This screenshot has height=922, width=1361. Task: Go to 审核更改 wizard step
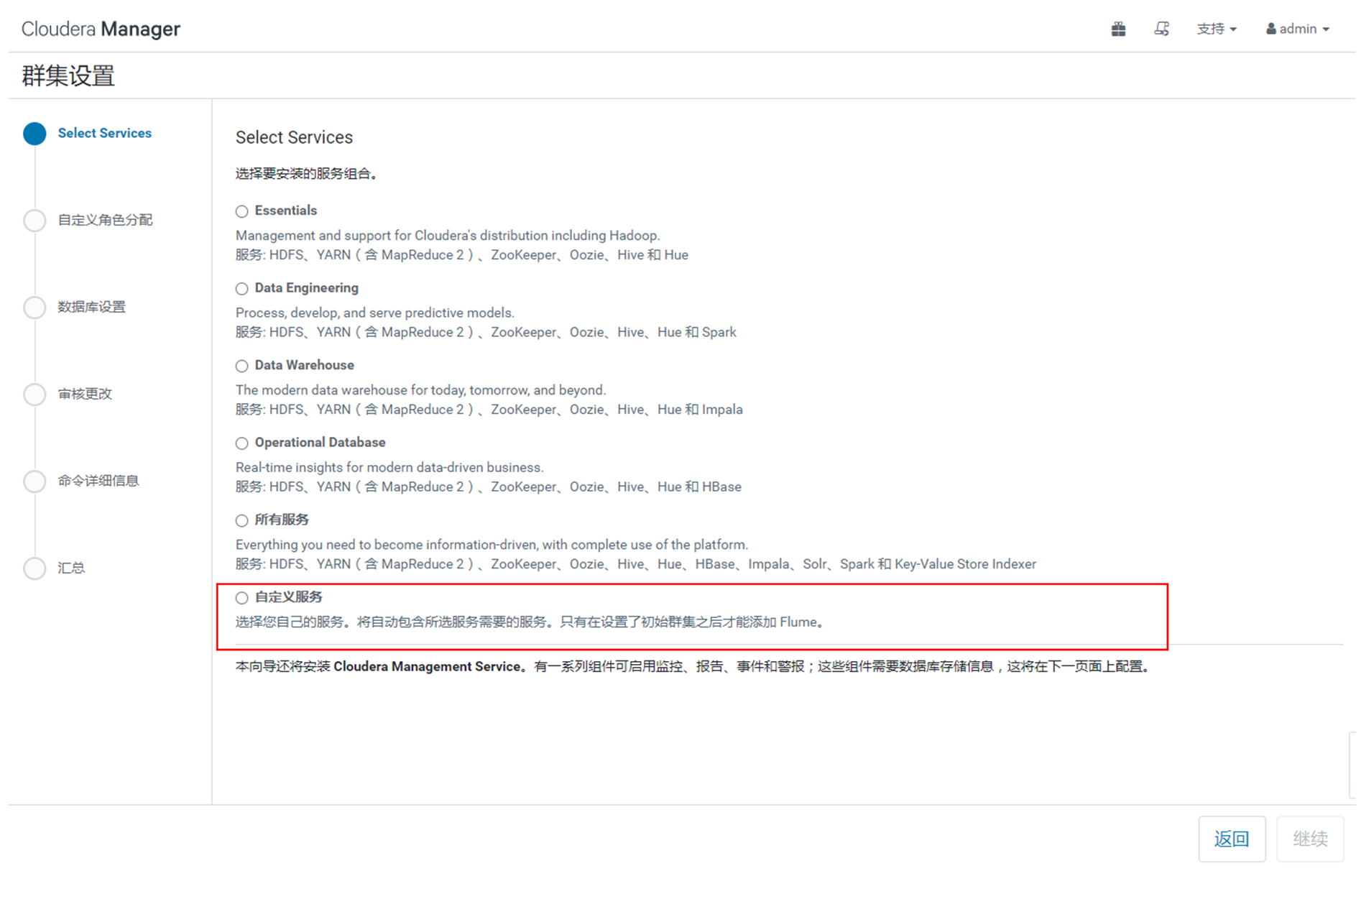click(x=85, y=394)
